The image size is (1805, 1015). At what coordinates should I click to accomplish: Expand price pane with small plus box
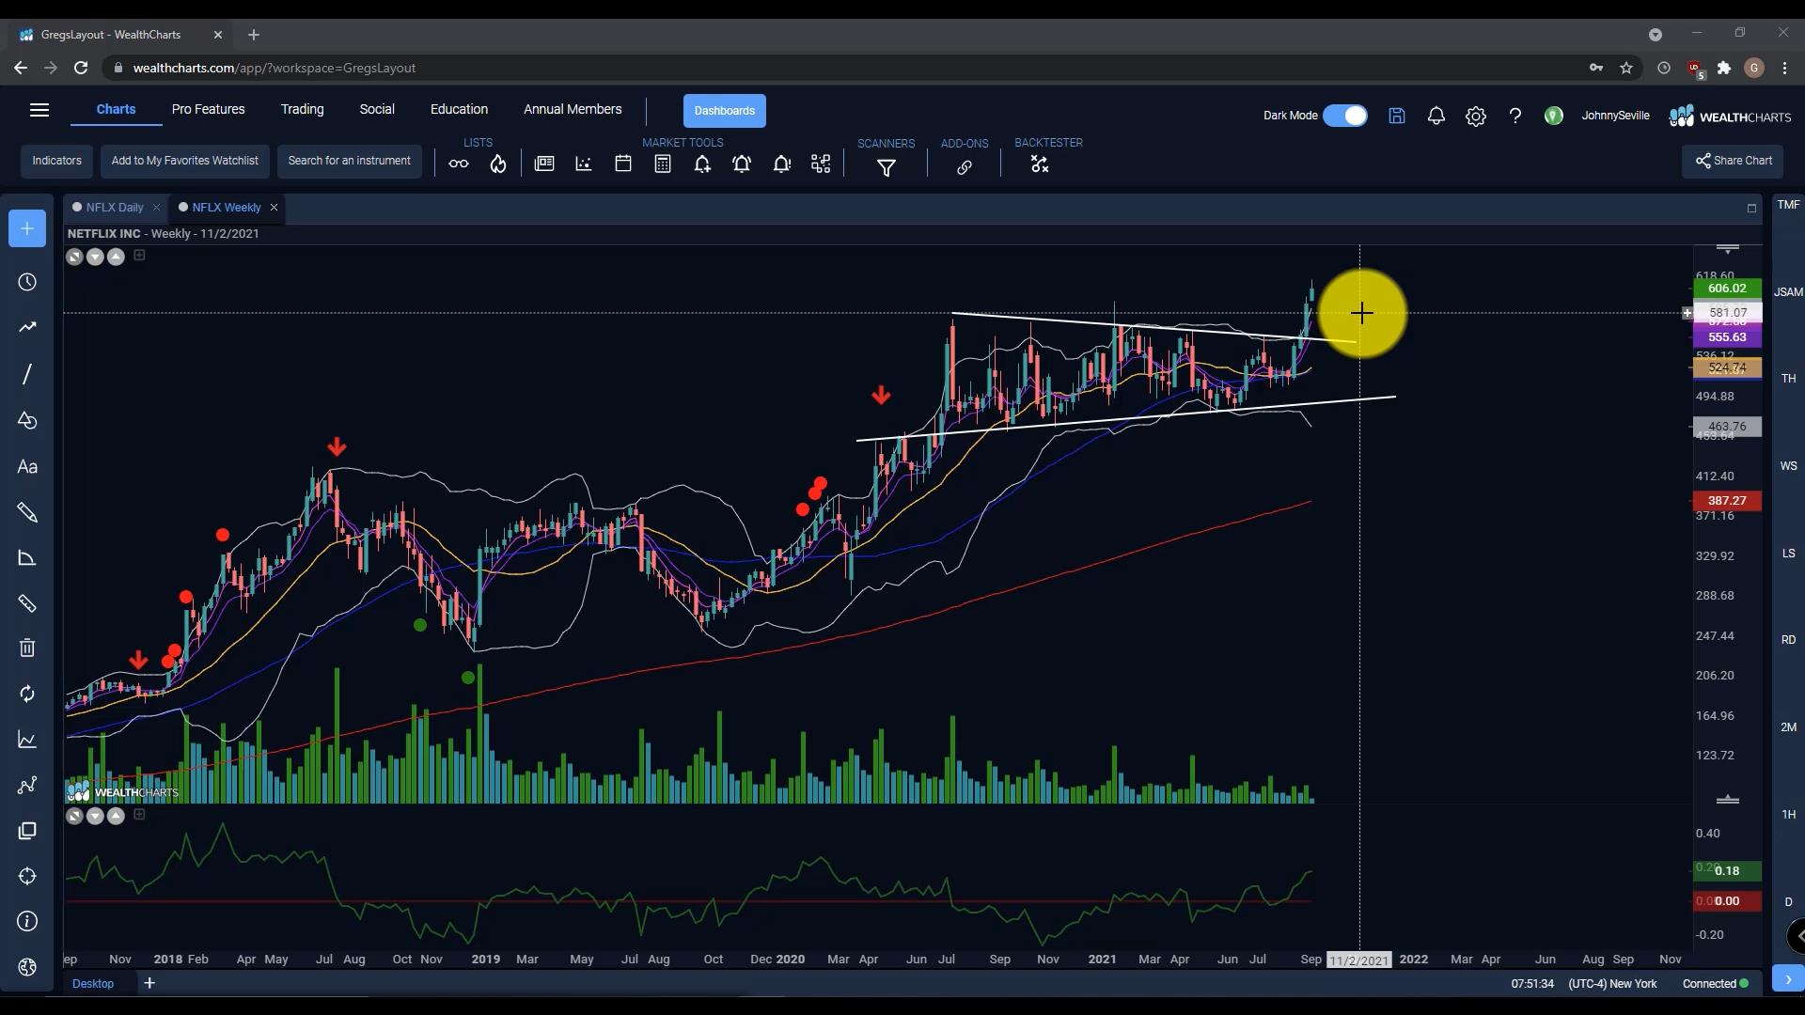click(139, 255)
